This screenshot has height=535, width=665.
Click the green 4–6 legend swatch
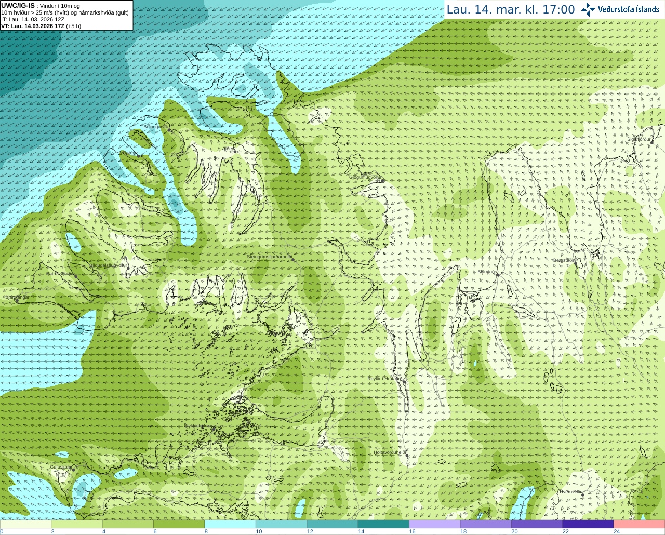pos(128,524)
